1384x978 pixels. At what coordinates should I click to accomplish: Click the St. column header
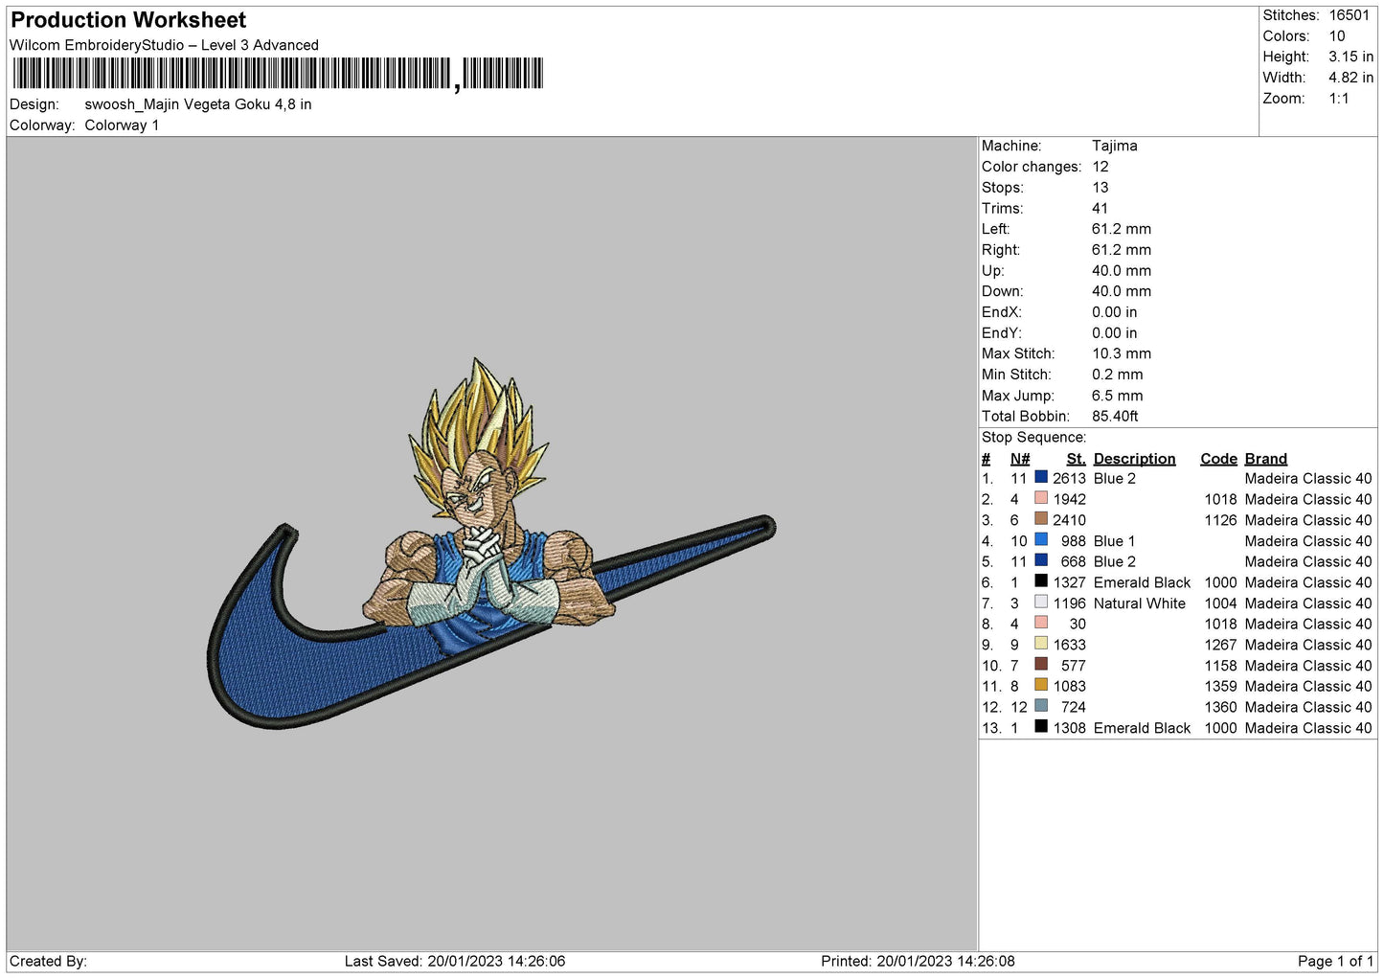point(1076,459)
